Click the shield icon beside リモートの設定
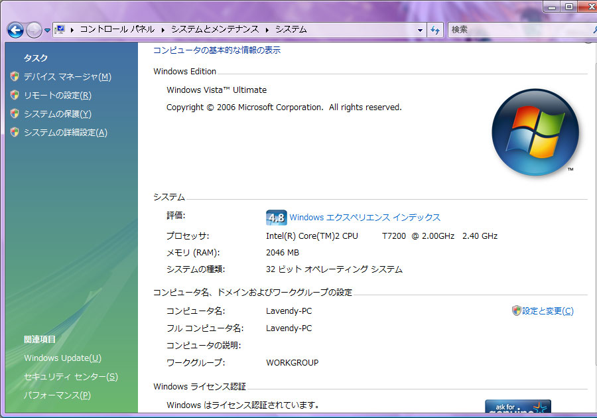Viewport: 597px width, 418px height. 15,95
